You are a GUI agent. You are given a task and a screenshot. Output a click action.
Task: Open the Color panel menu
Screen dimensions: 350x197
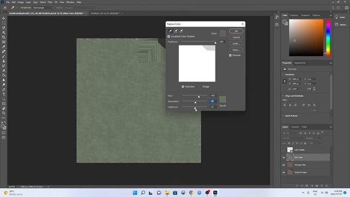click(330, 15)
